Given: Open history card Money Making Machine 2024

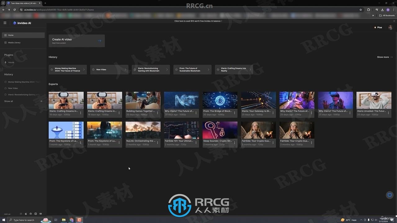Looking at the screenshot, I should pyautogui.click(x=68, y=70).
